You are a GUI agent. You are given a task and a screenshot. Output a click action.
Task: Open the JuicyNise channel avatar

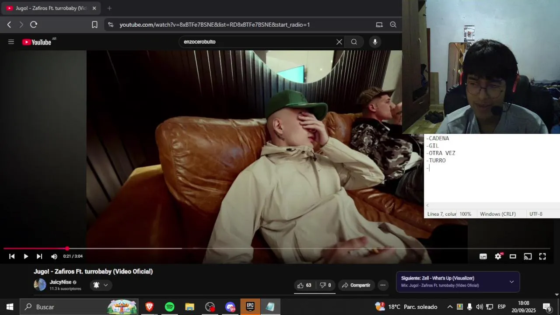[40, 285]
